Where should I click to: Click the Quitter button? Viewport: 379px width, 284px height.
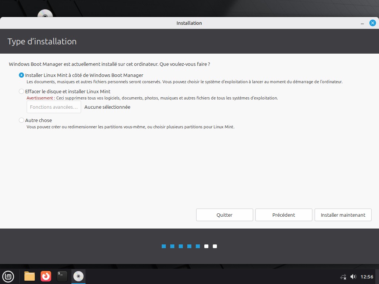pyautogui.click(x=224, y=215)
